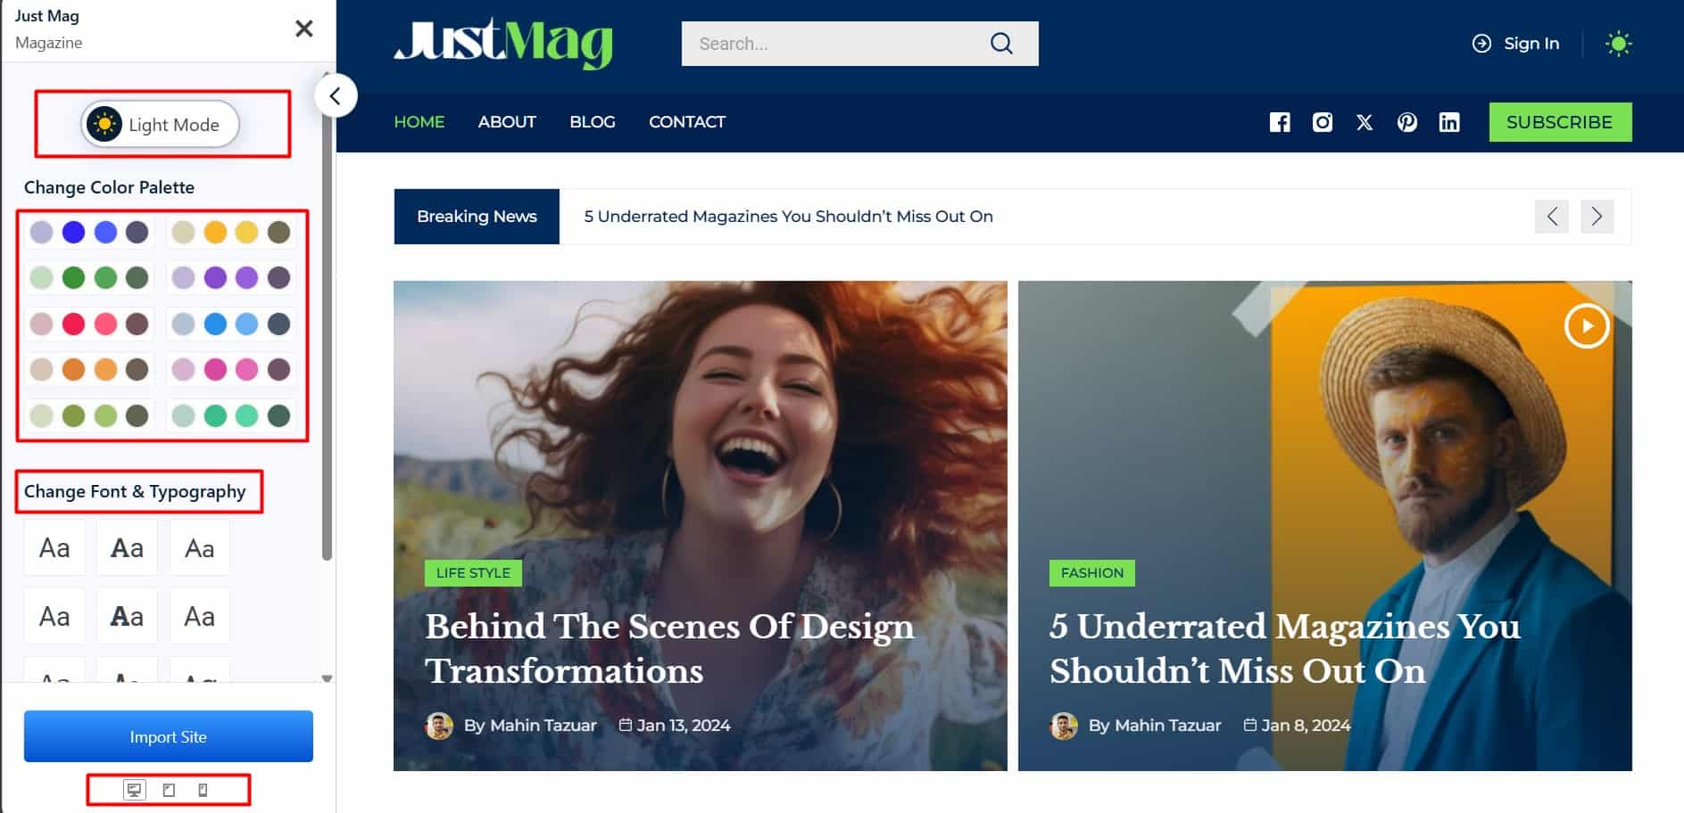
Task: Show the next breaking news headline
Action: (x=1597, y=217)
